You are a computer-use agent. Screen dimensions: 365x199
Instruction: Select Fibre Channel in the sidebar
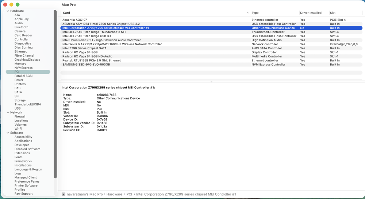24,56
